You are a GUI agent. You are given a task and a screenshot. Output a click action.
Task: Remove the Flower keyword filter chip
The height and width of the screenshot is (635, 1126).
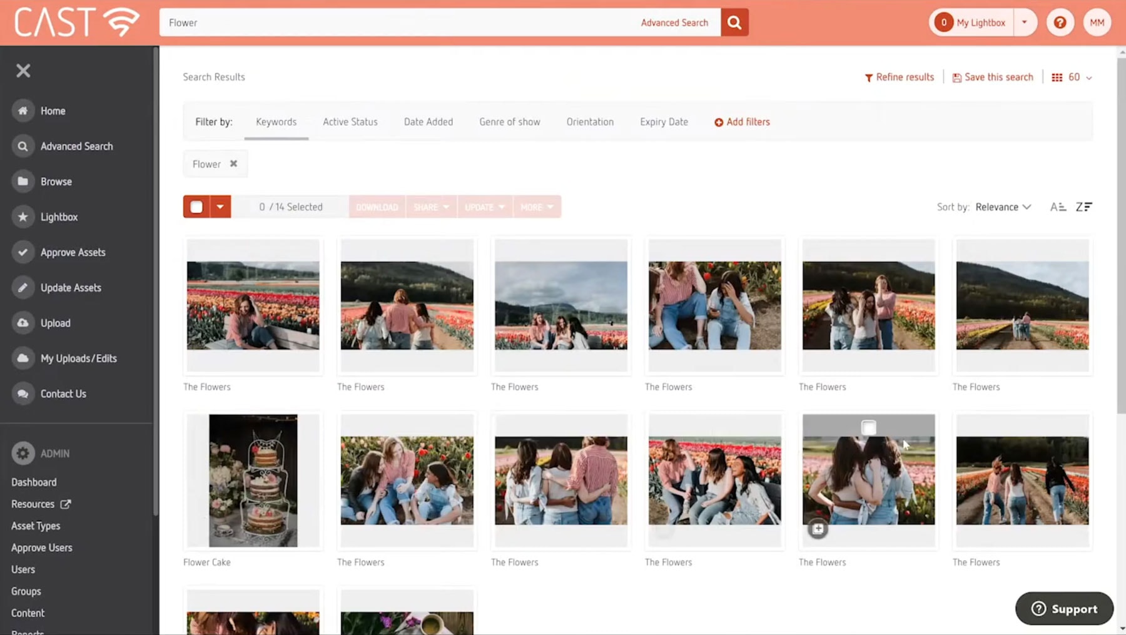pyautogui.click(x=233, y=164)
